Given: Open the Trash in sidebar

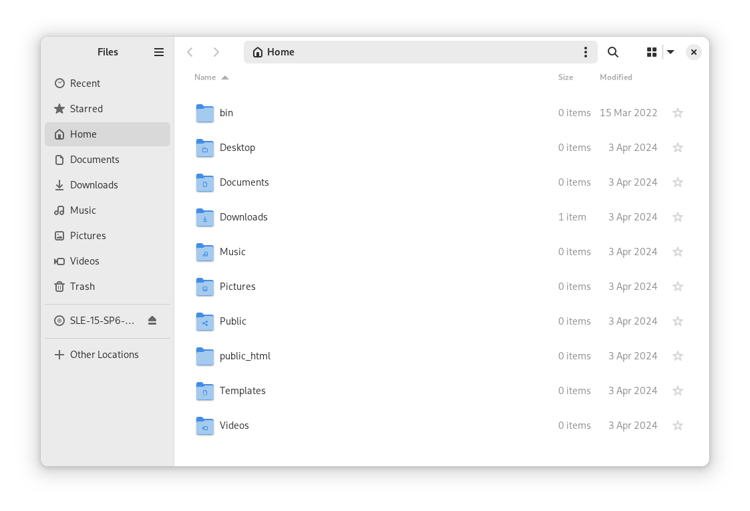Looking at the screenshot, I should [82, 287].
